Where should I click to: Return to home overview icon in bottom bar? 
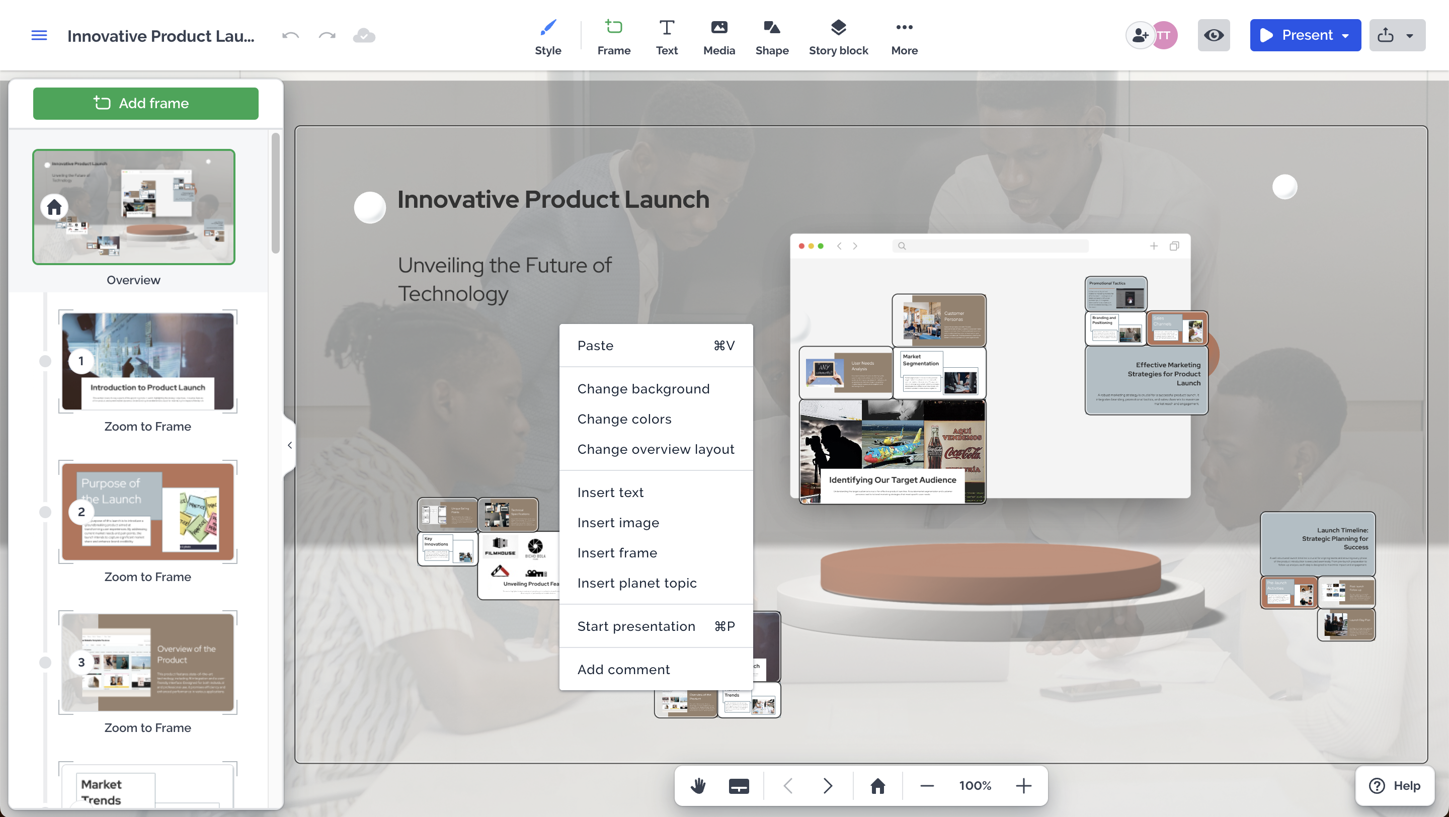click(877, 786)
